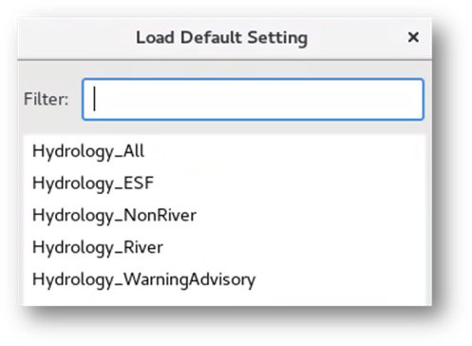The image size is (472, 346).
Task: Highlight the NonRiver hydrology option
Action: (224, 216)
